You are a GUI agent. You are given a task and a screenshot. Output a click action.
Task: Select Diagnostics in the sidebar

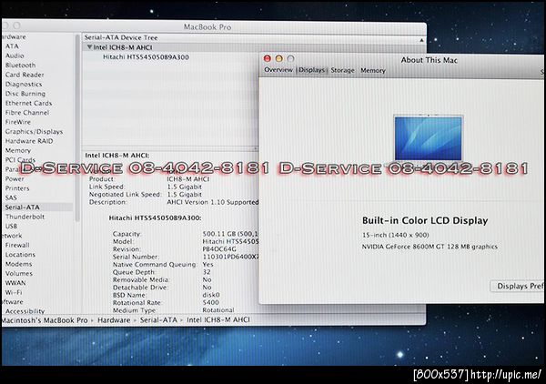(24, 85)
